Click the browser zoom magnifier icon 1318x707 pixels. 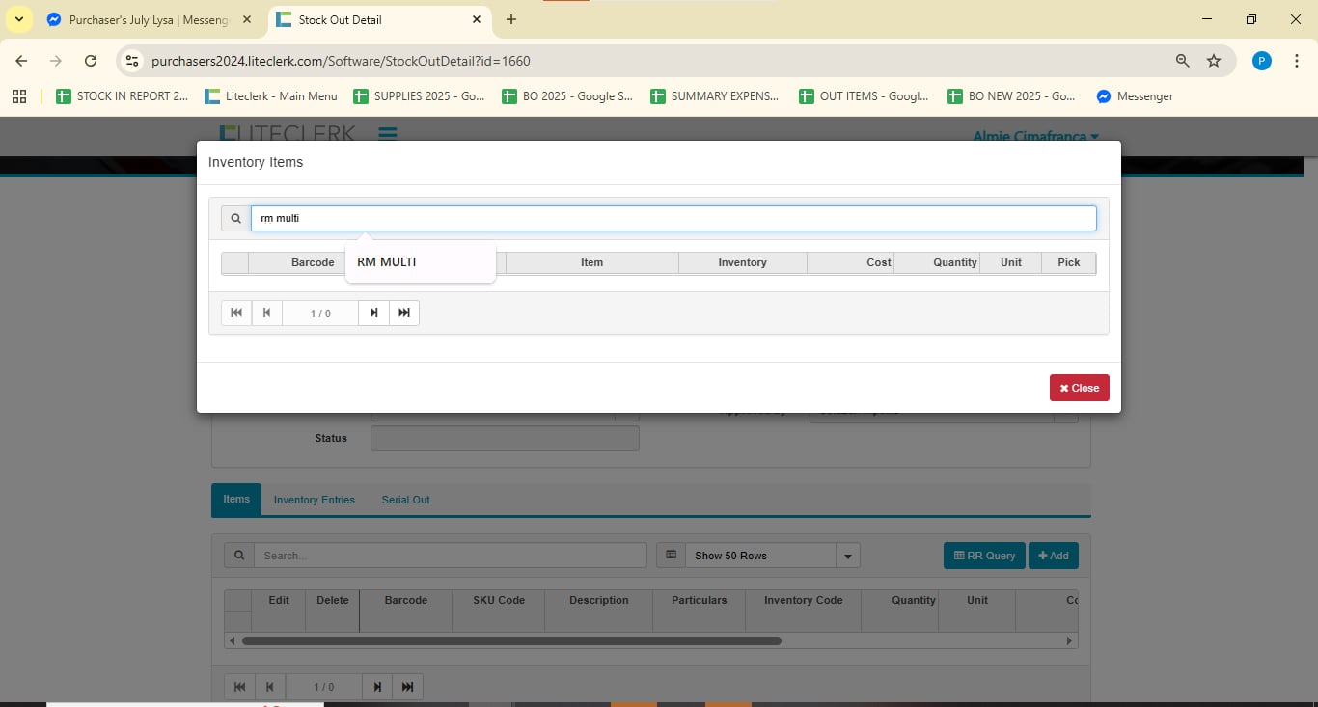pos(1182,61)
